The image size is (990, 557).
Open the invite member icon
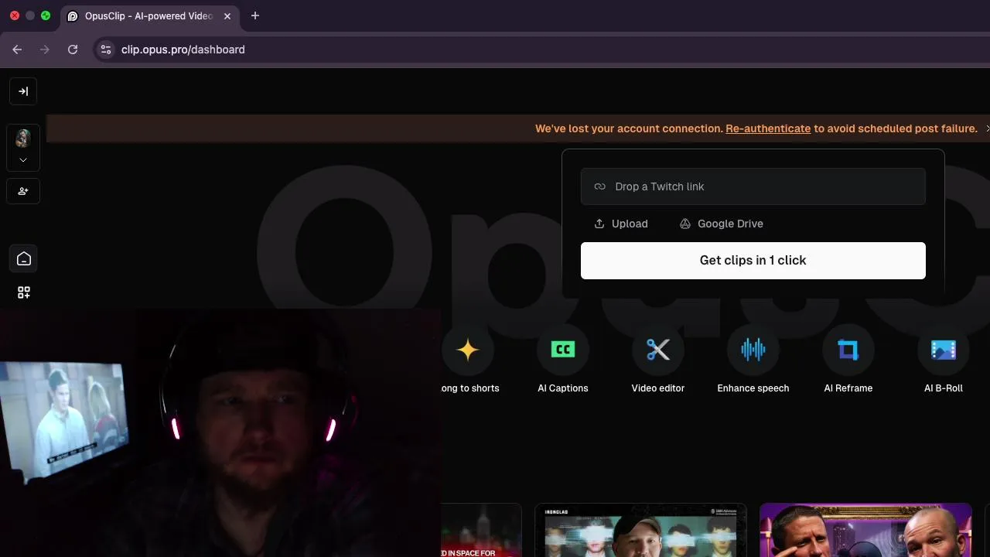click(23, 191)
